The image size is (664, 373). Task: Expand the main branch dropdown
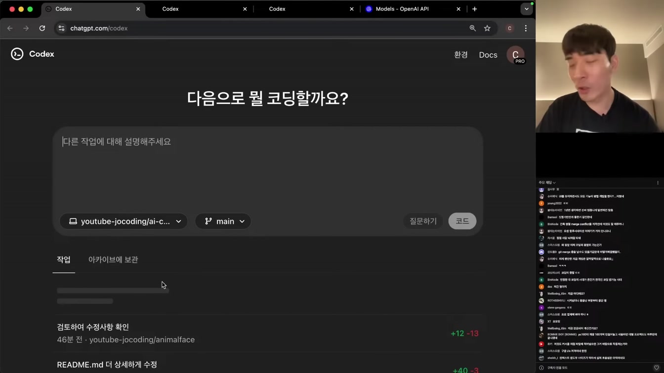[223, 221]
